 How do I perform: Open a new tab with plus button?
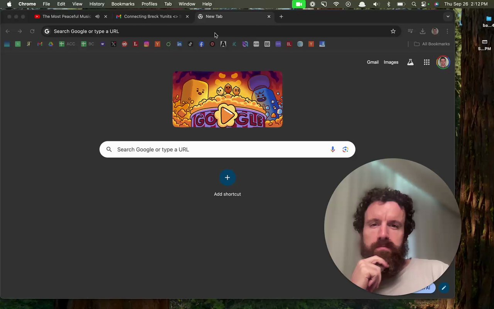[281, 17]
